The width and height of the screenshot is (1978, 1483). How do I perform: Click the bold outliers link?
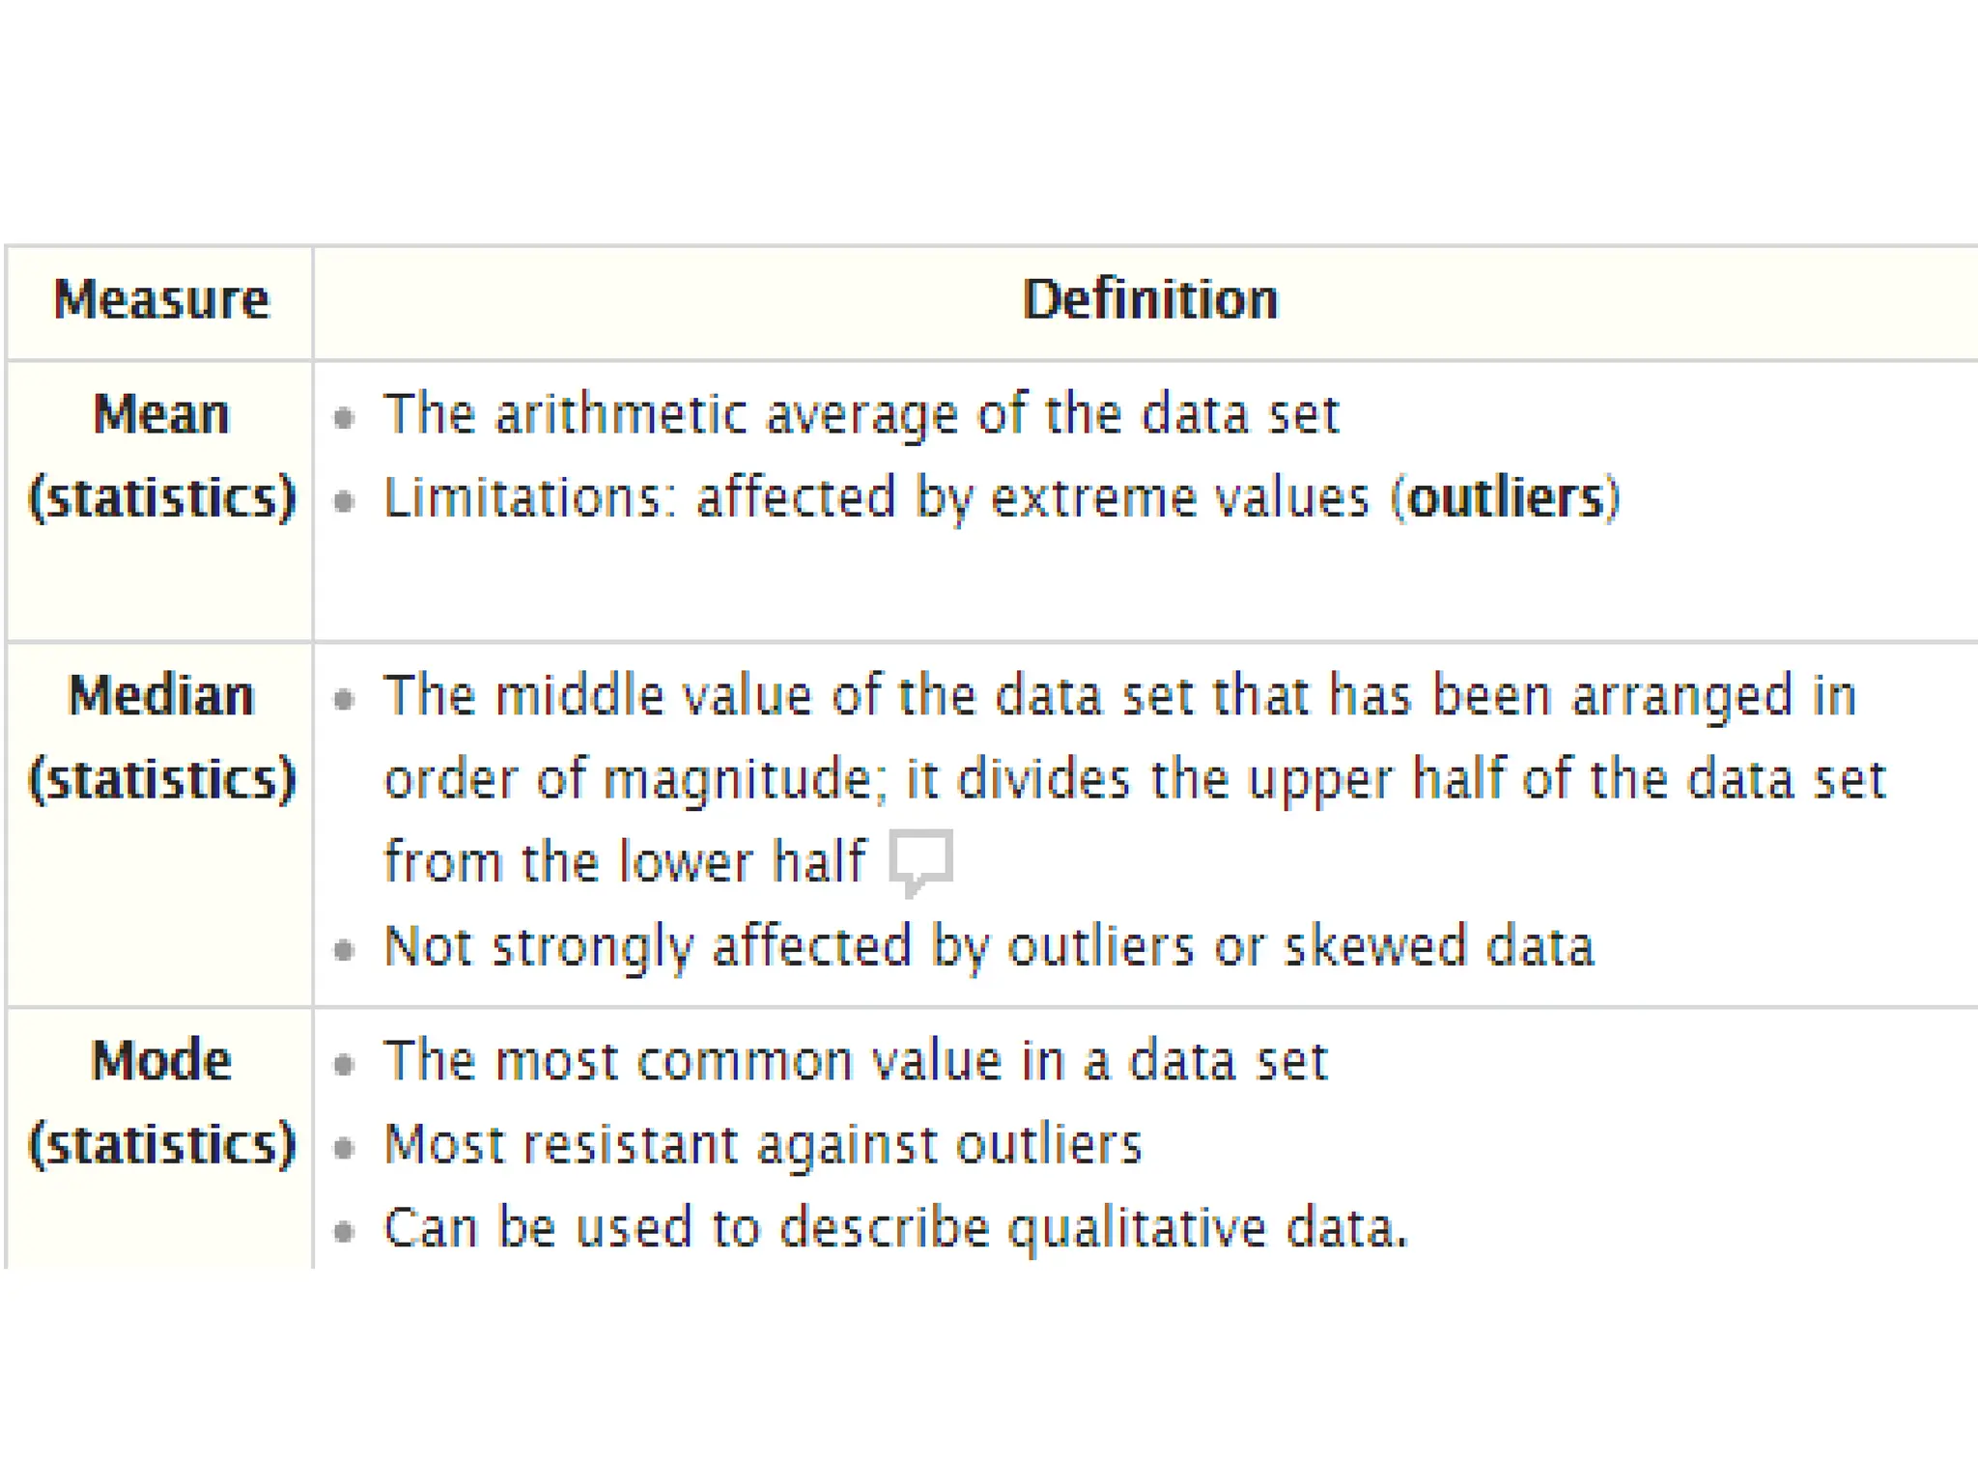(1506, 498)
